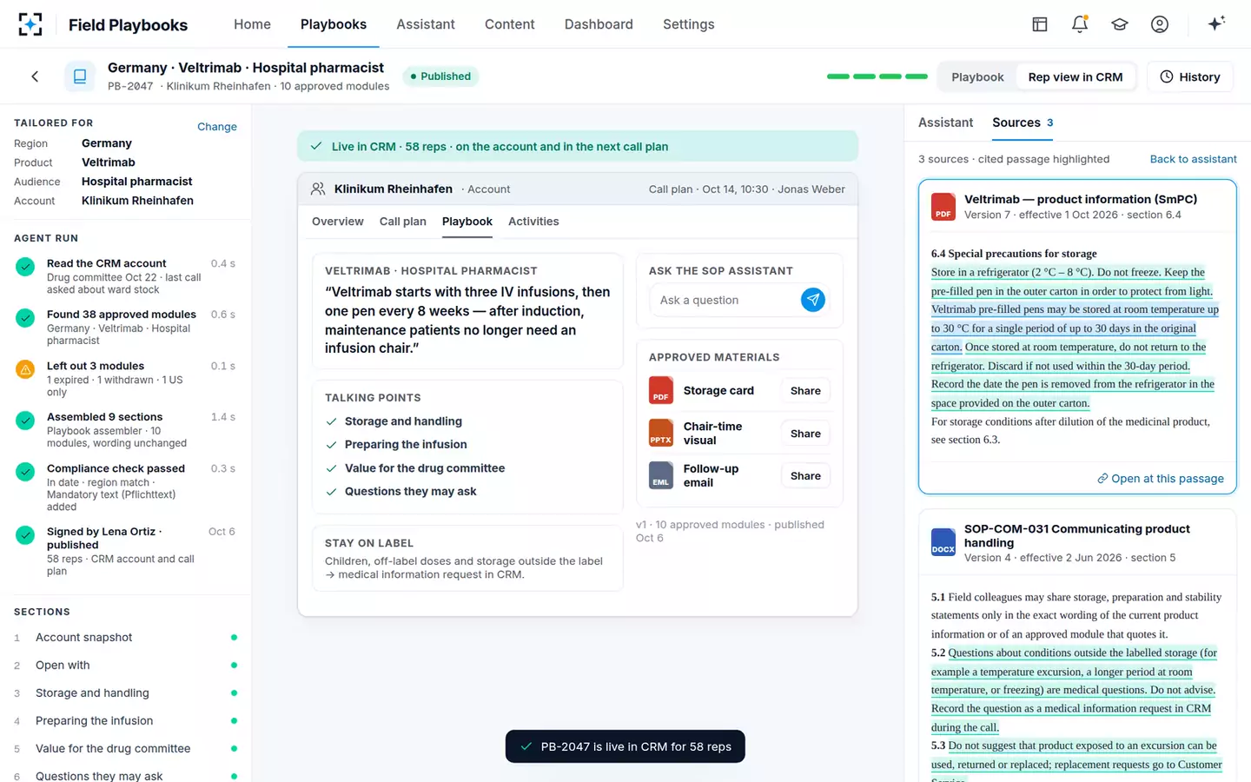1251x782 pixels.
Task: Open the History button
Action: [x=1190, y=77]
